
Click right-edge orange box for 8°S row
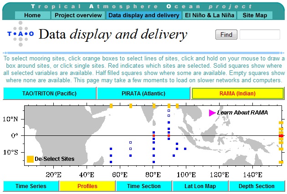click(x=281, y=149)
